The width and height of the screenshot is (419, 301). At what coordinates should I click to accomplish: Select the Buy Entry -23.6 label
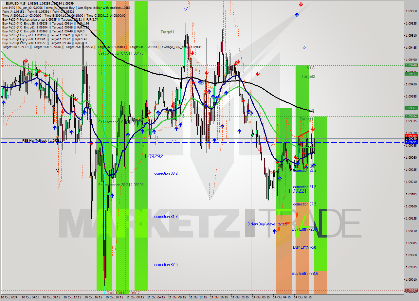pos(305,229)
